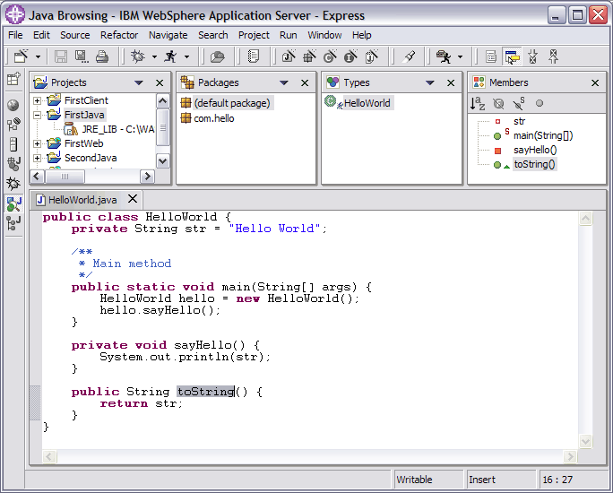The image size is (613, 493).
Task: Click the Print icon in the toolbar
Action: 102,56
